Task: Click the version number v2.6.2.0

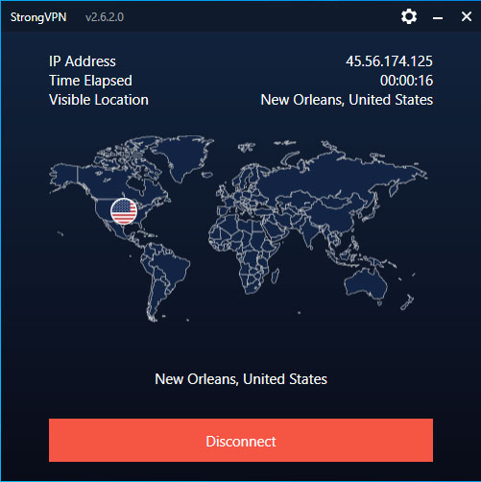Action: coord(105,17)
